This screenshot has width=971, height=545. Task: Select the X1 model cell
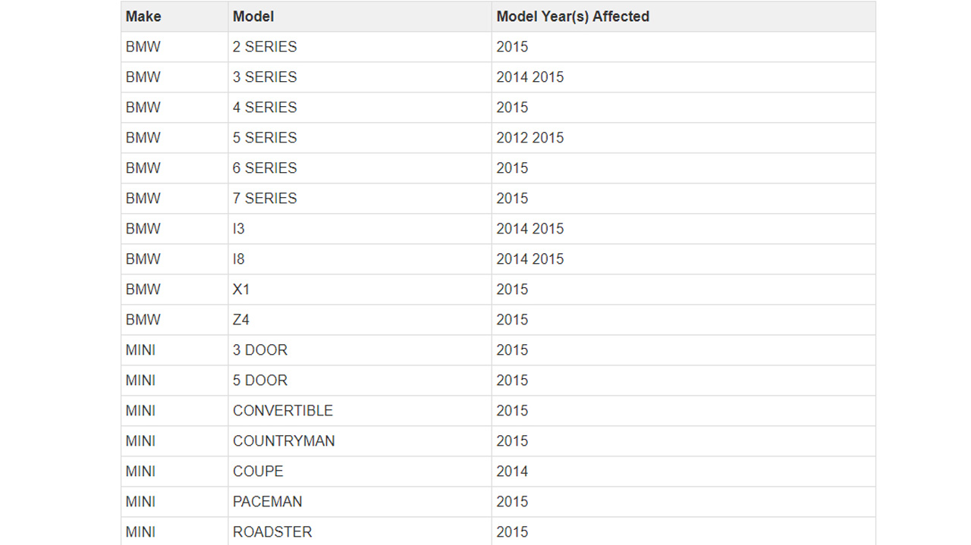pyautogui.click(x=241, y=290)
